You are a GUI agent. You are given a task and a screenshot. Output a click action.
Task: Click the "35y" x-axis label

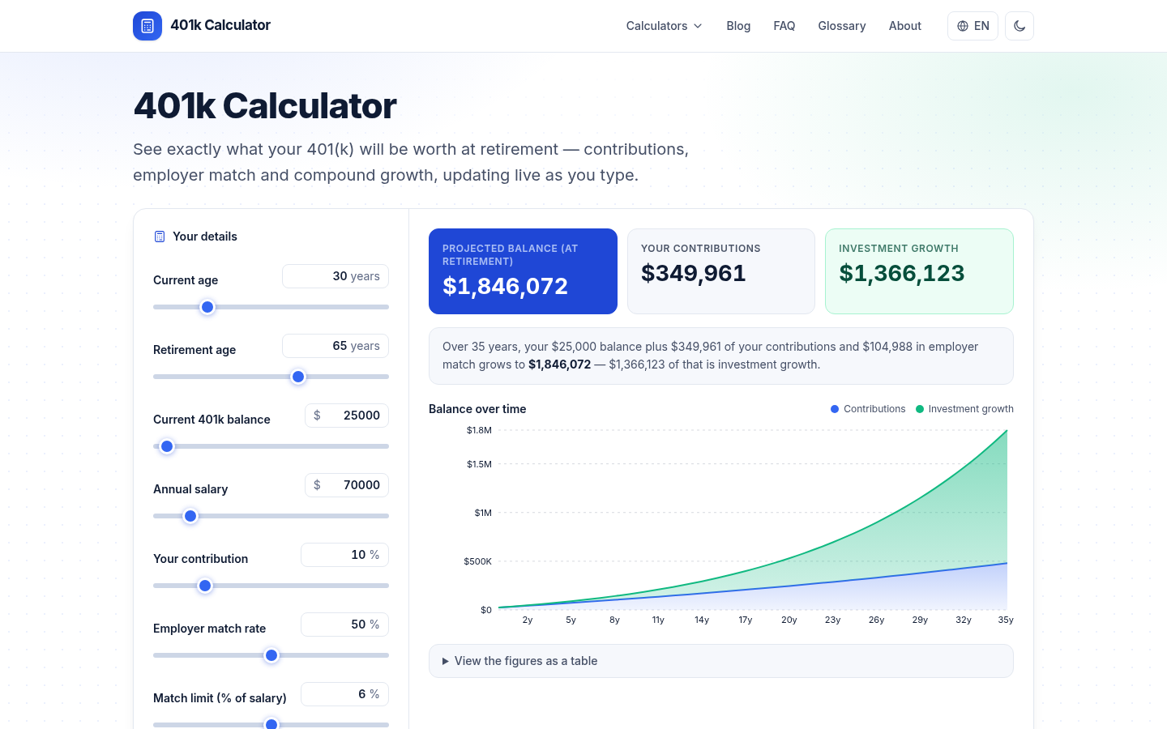tap(1006, 620)
